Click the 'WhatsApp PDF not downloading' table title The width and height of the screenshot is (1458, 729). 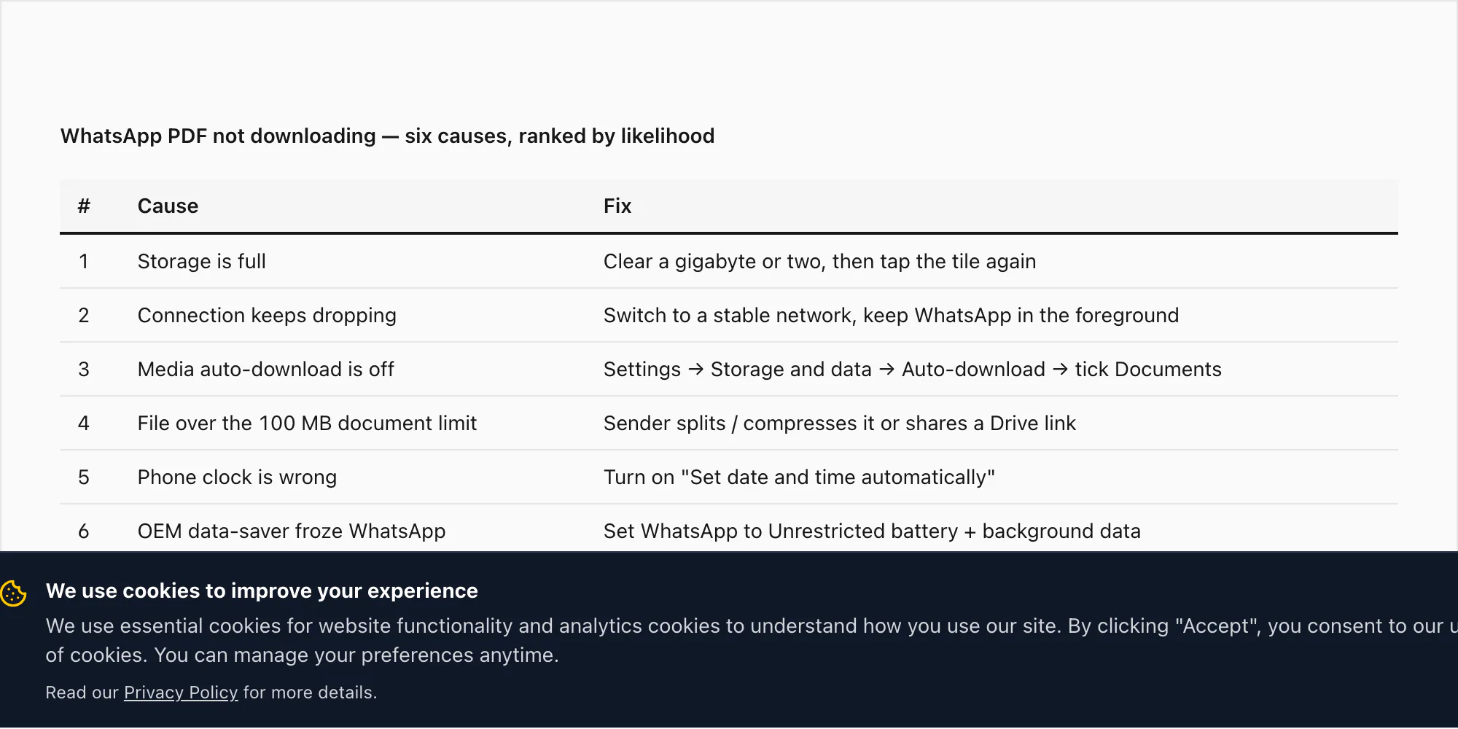point(387,136)
